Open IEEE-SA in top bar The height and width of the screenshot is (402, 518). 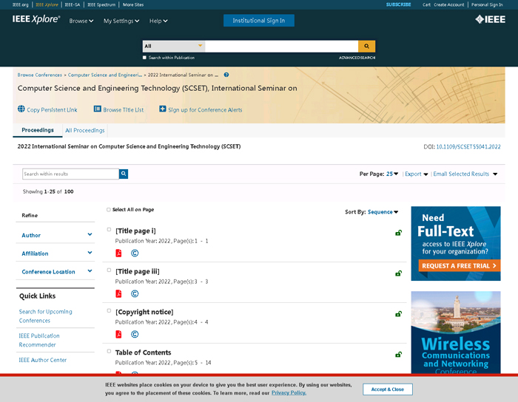click(x=73, y=4)
